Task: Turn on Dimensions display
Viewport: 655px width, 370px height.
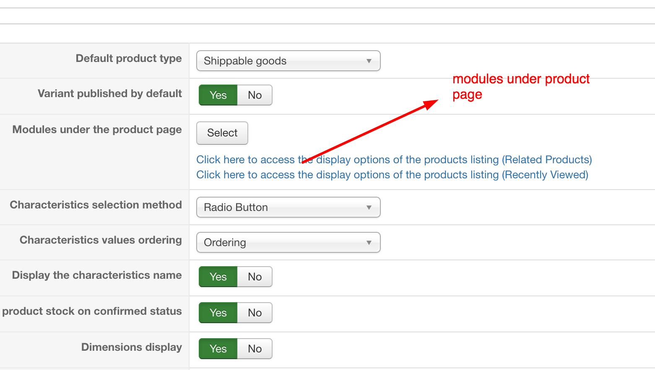Action: 218,349
